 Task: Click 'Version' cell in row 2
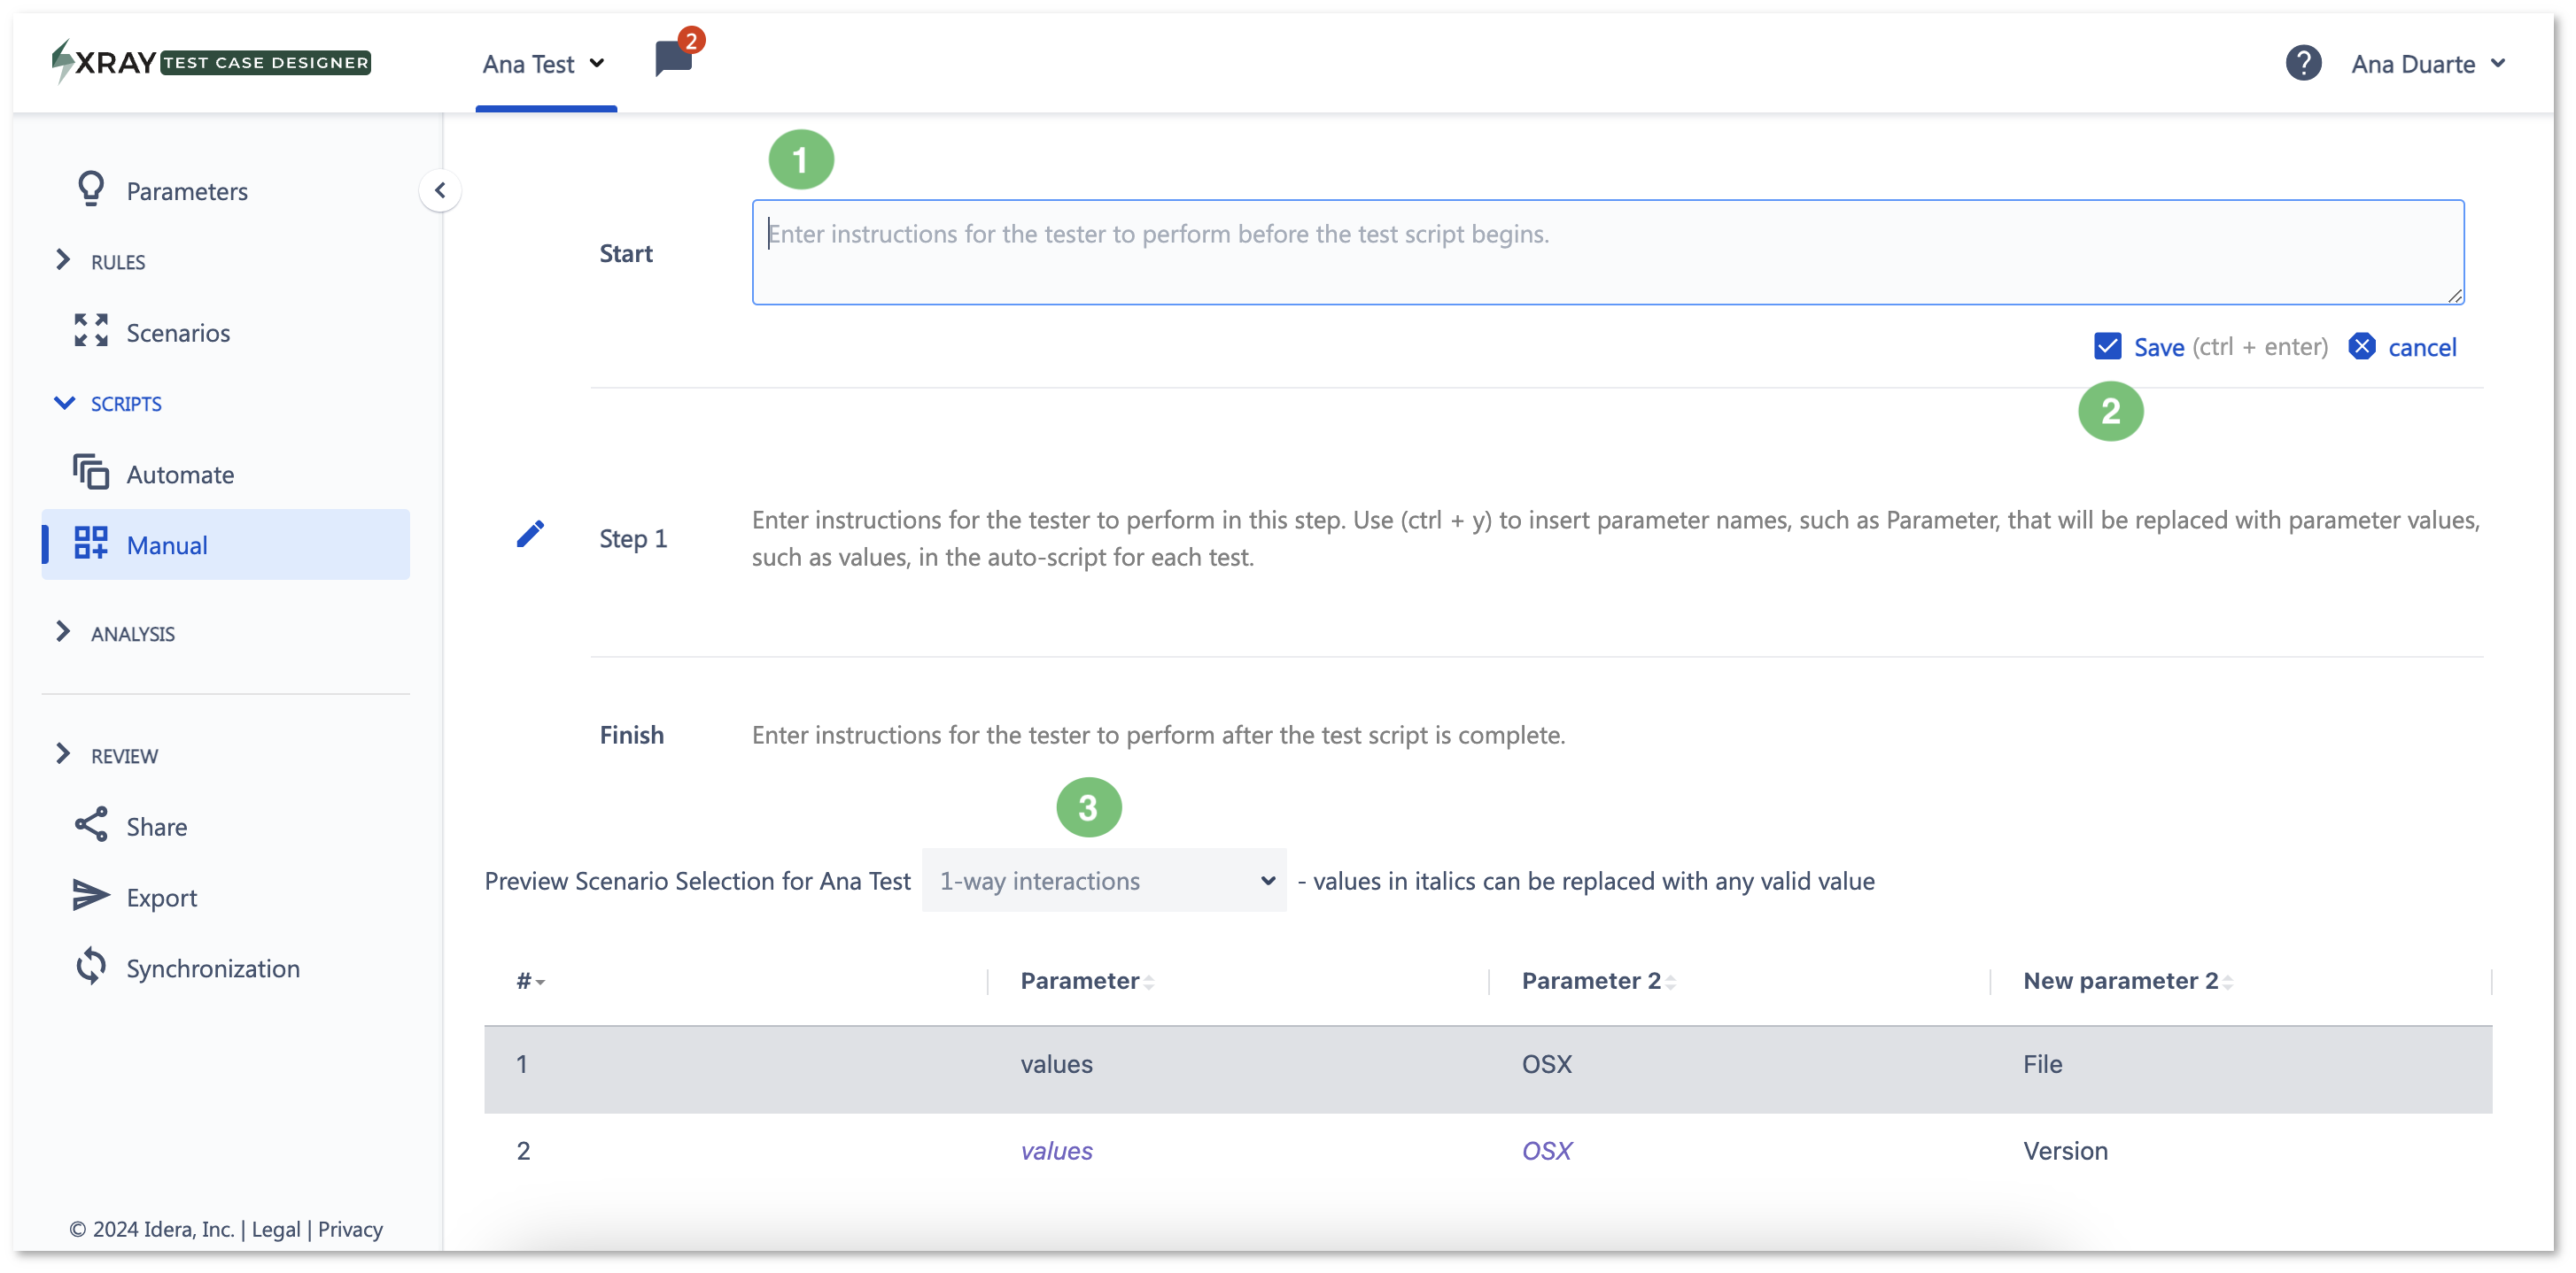(x=2065, y=1150)
